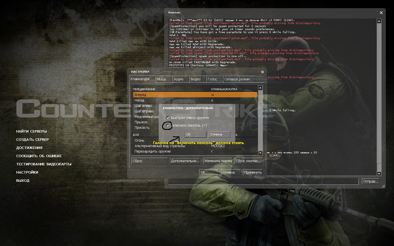The width and height of the screenshot is (394, 246).
Task: Click Отмена in the Настройки dialog
Action: pyautogui.click(x=231, y=172)
